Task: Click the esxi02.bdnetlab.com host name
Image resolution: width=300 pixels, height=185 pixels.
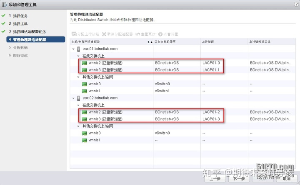Action: click(x=100, y=98)
